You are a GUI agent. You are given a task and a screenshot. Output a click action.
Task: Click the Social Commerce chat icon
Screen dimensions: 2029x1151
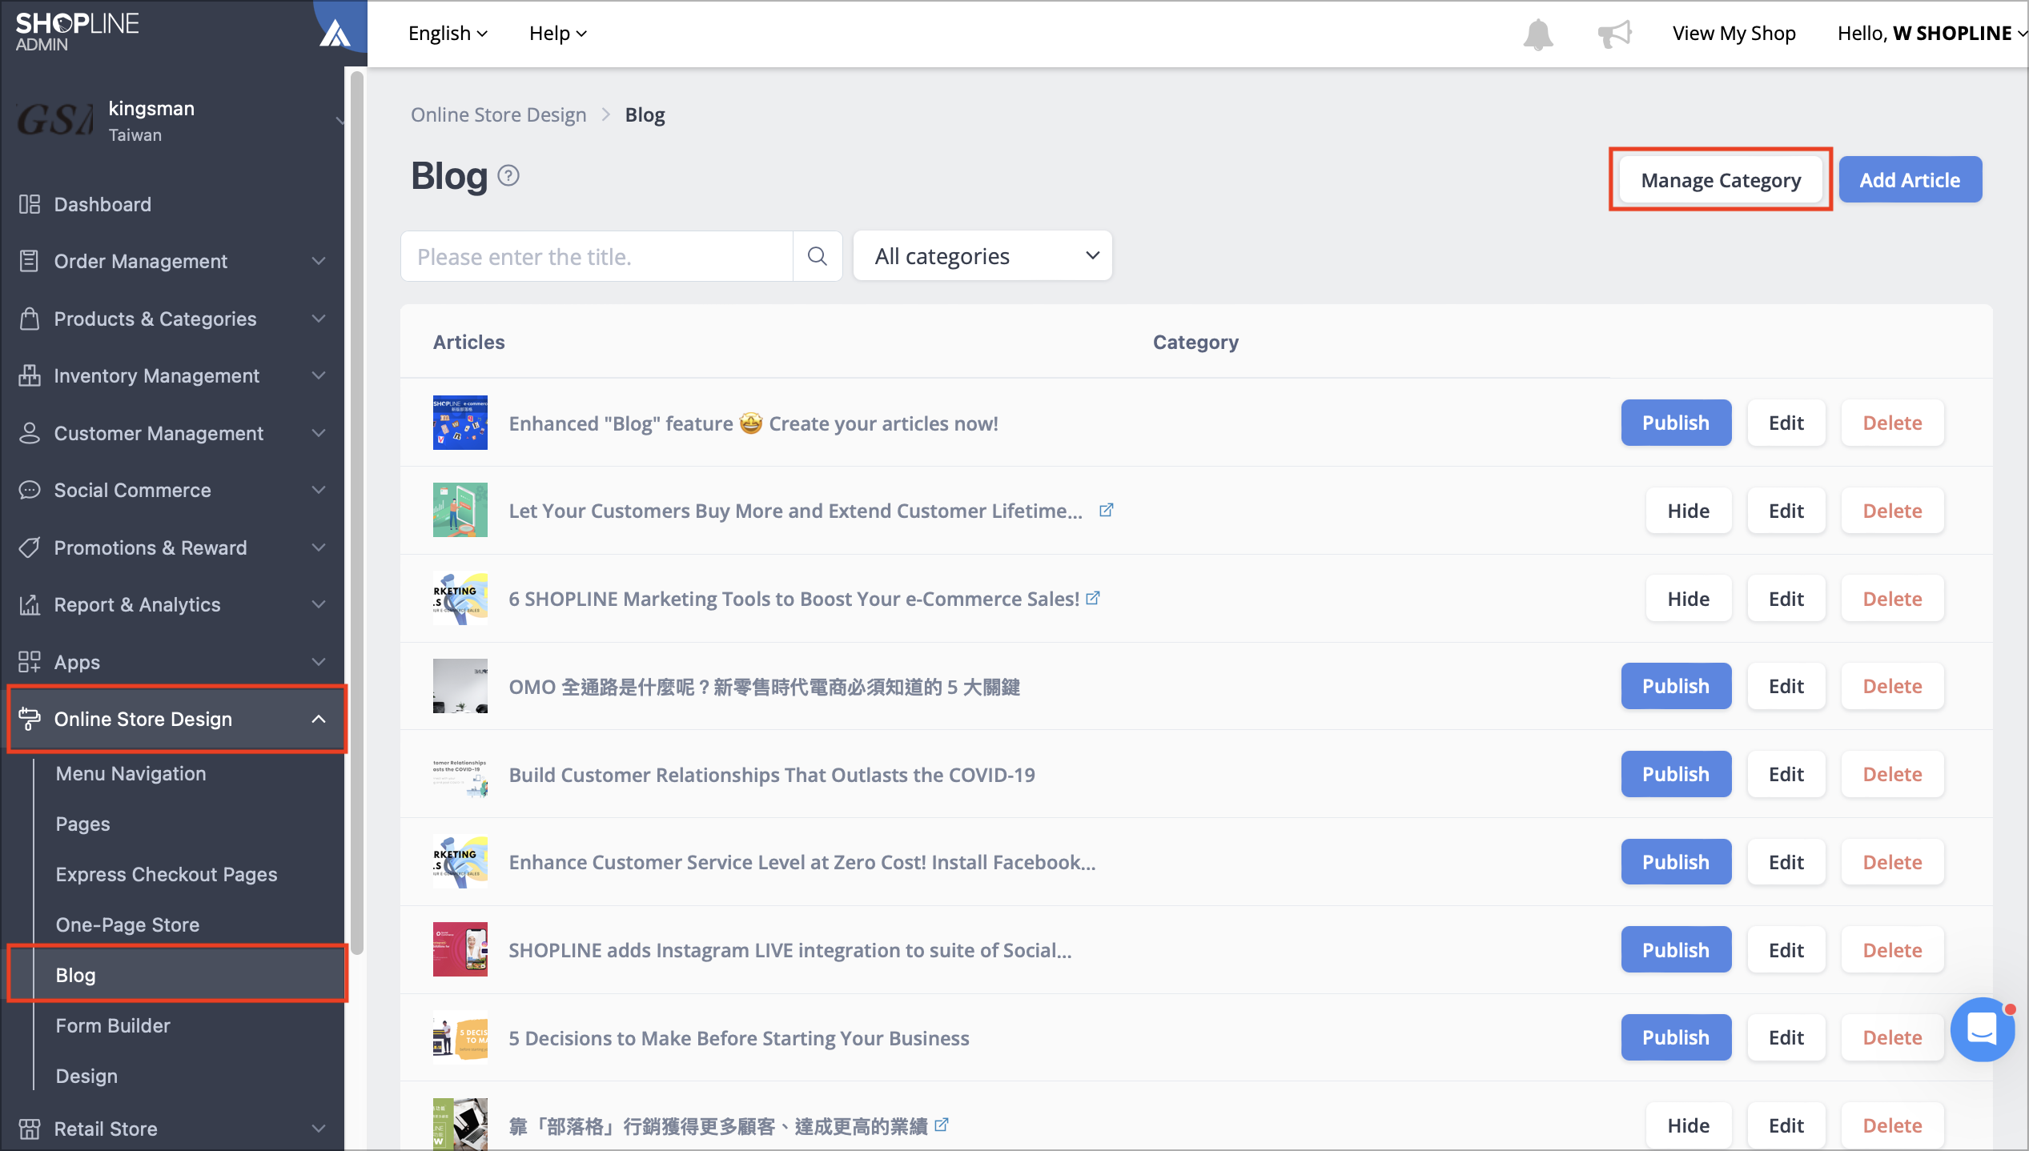pyautogui.click(x=30, y=490)
